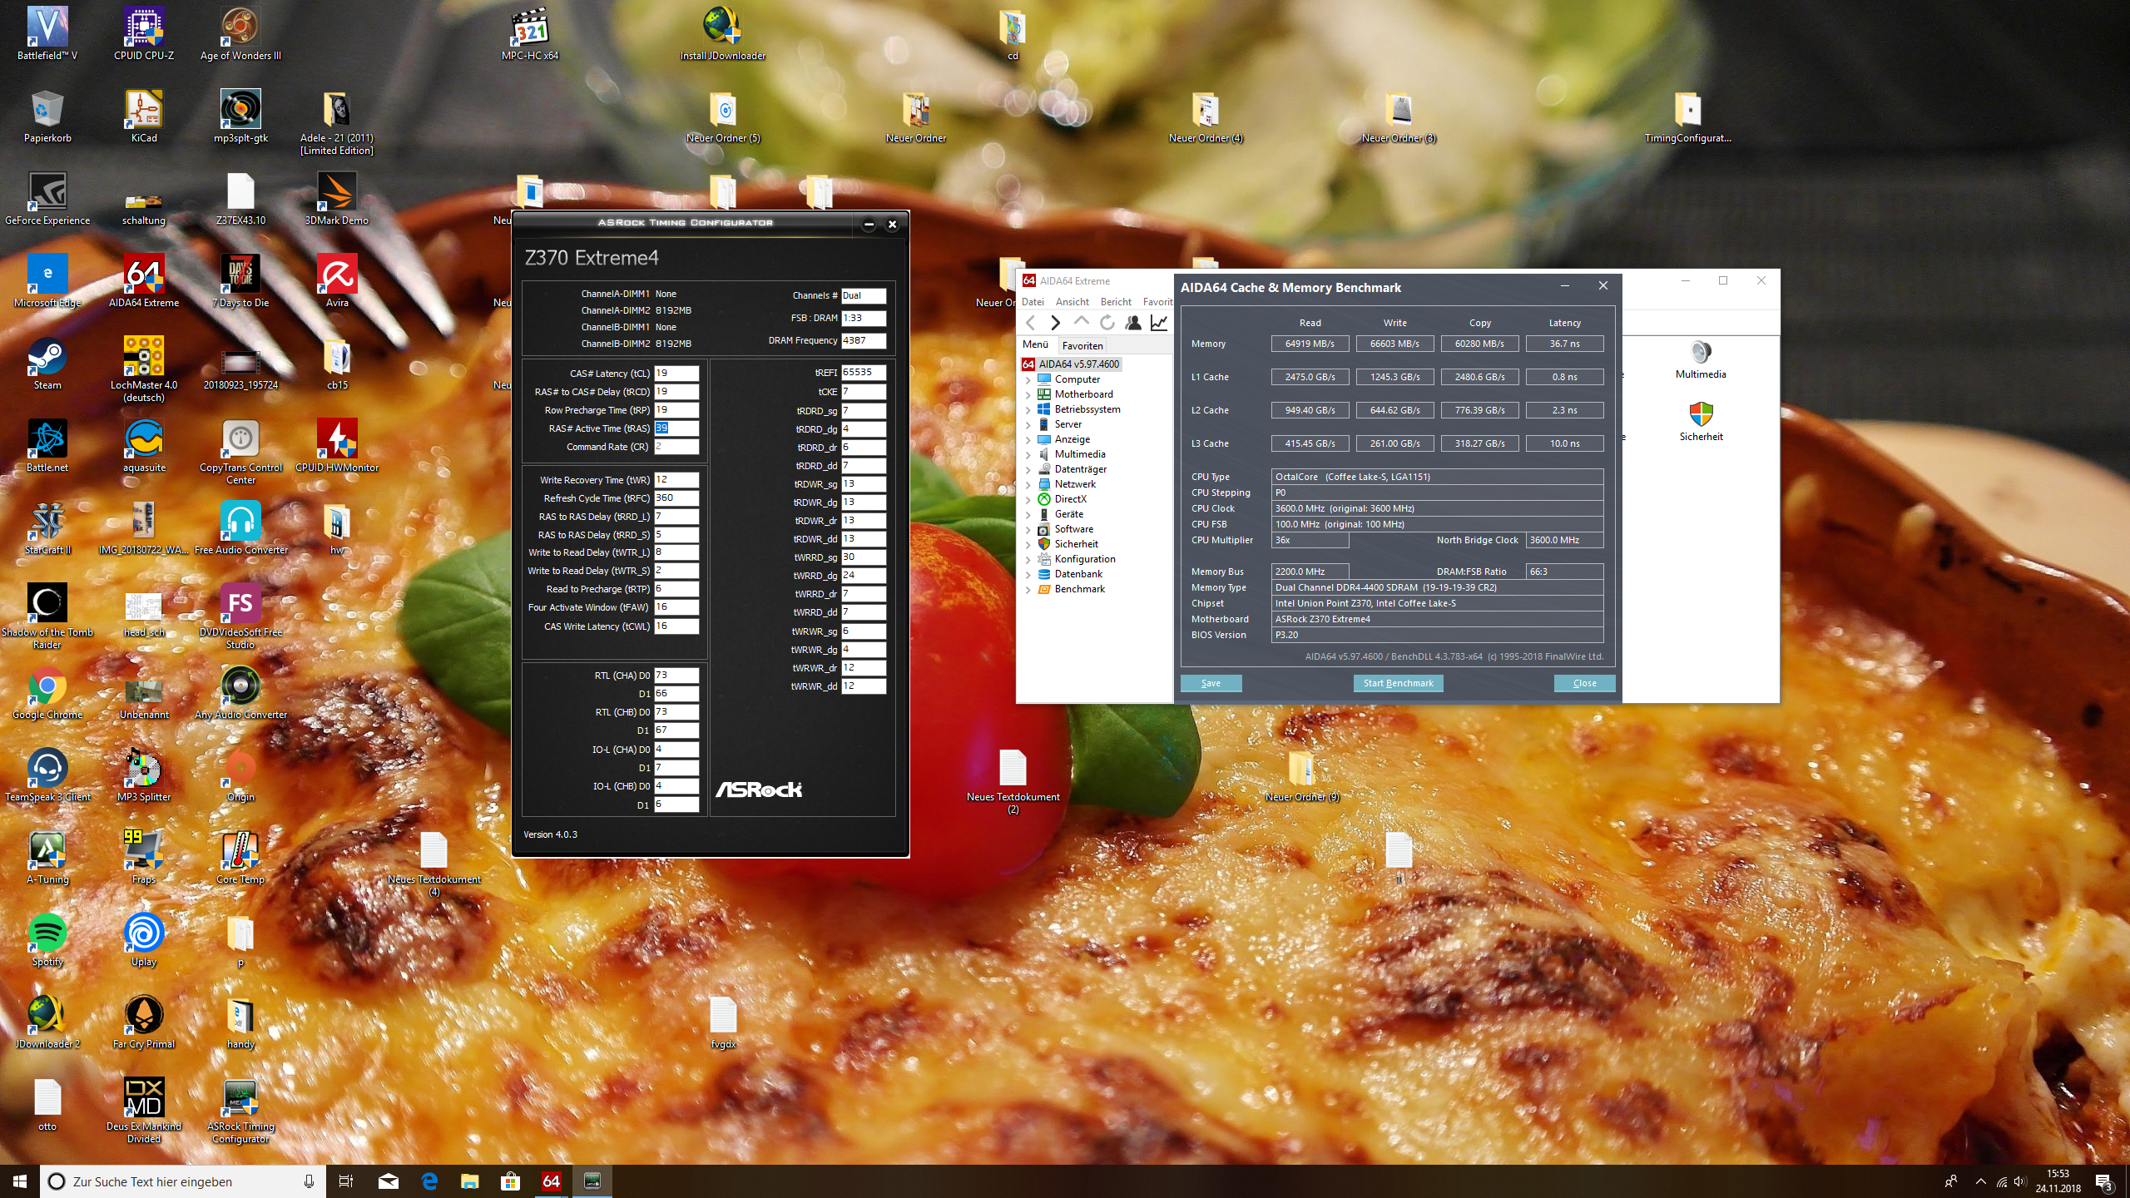The height and width of the screenshot is (1198, 2130).
Task: Open the Sicherheit shield icon in right pane
Action: click(x=1700, y=415)
